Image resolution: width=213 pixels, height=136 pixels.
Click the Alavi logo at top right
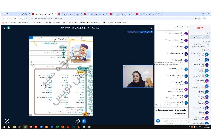coord(202,27)
